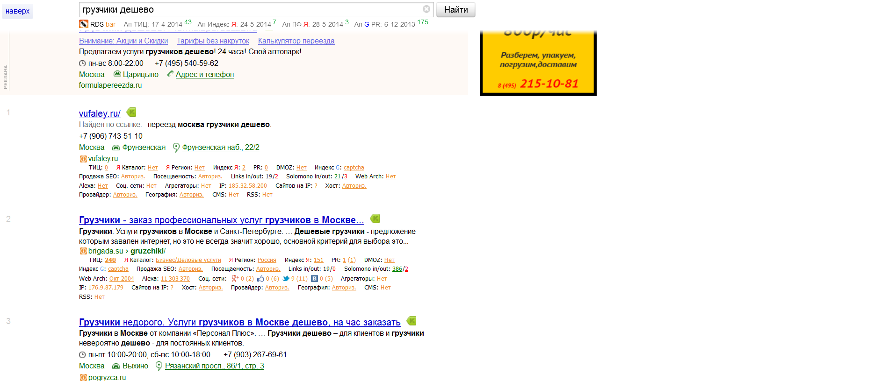888x381 pixels.
Task: Click the green saved-copy icon next to vufaley.ru/
Action: 131,112
